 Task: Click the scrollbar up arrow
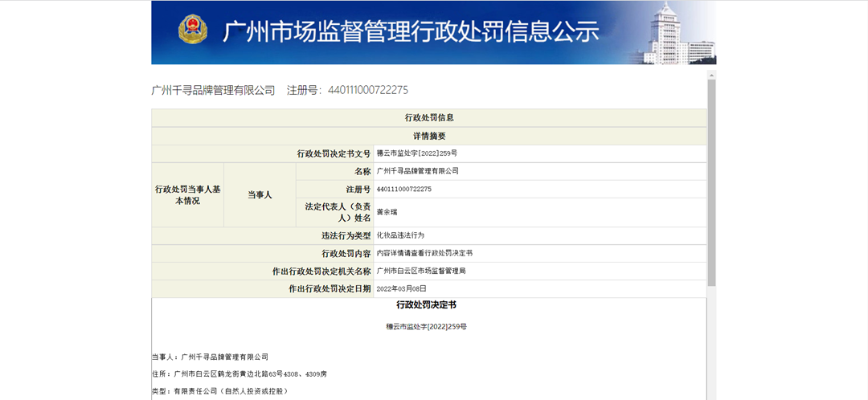point(712,75)
